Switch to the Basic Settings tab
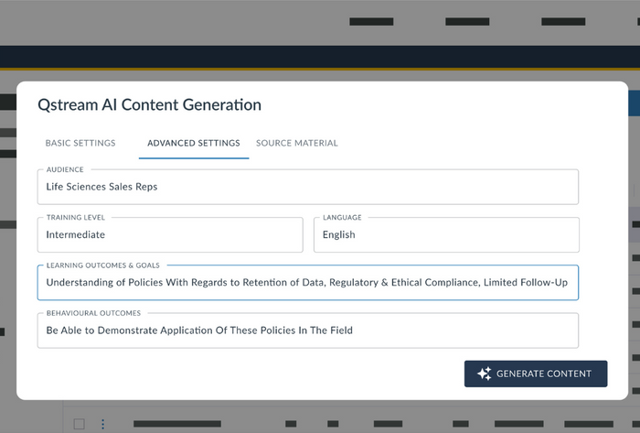This screenshot has height=433, width=640. click(80, 143)
